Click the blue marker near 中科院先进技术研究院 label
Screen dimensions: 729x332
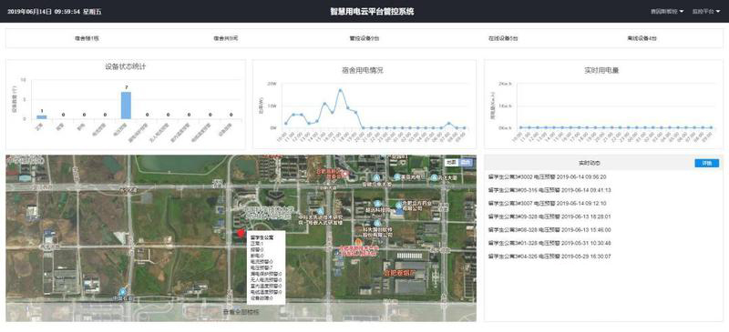click(x=320, y=211)
